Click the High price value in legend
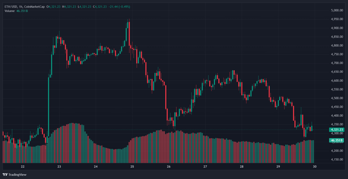 point(70,7)
